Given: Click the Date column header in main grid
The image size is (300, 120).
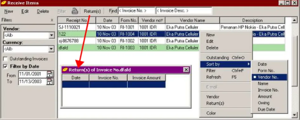Looking at the screenshot, I should click(x=108, y=20).
